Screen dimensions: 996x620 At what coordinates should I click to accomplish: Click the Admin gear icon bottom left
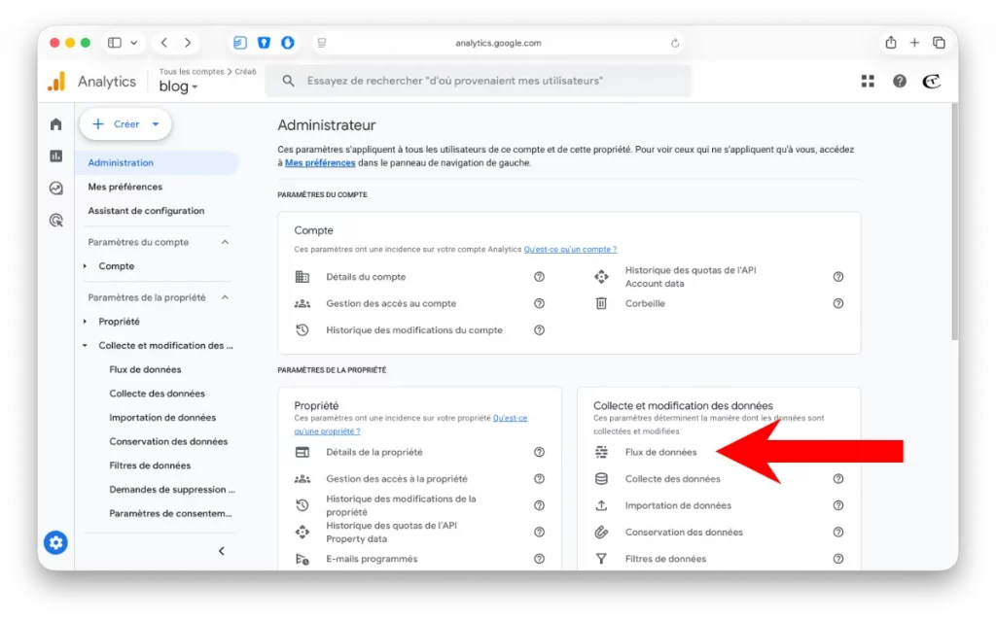tap(55, 542)
